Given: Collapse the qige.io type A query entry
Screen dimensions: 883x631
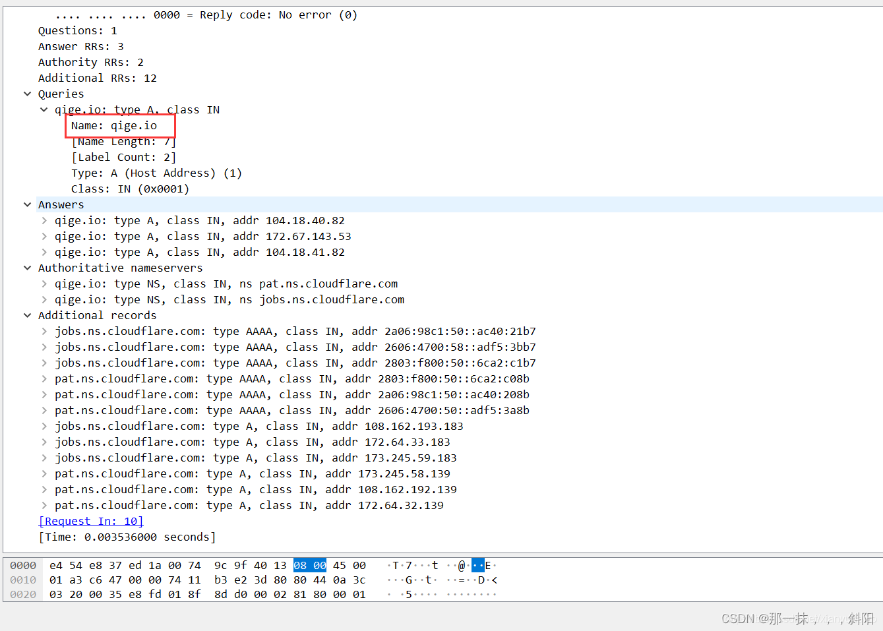Looking at the screenshot, I should (44, 109).
